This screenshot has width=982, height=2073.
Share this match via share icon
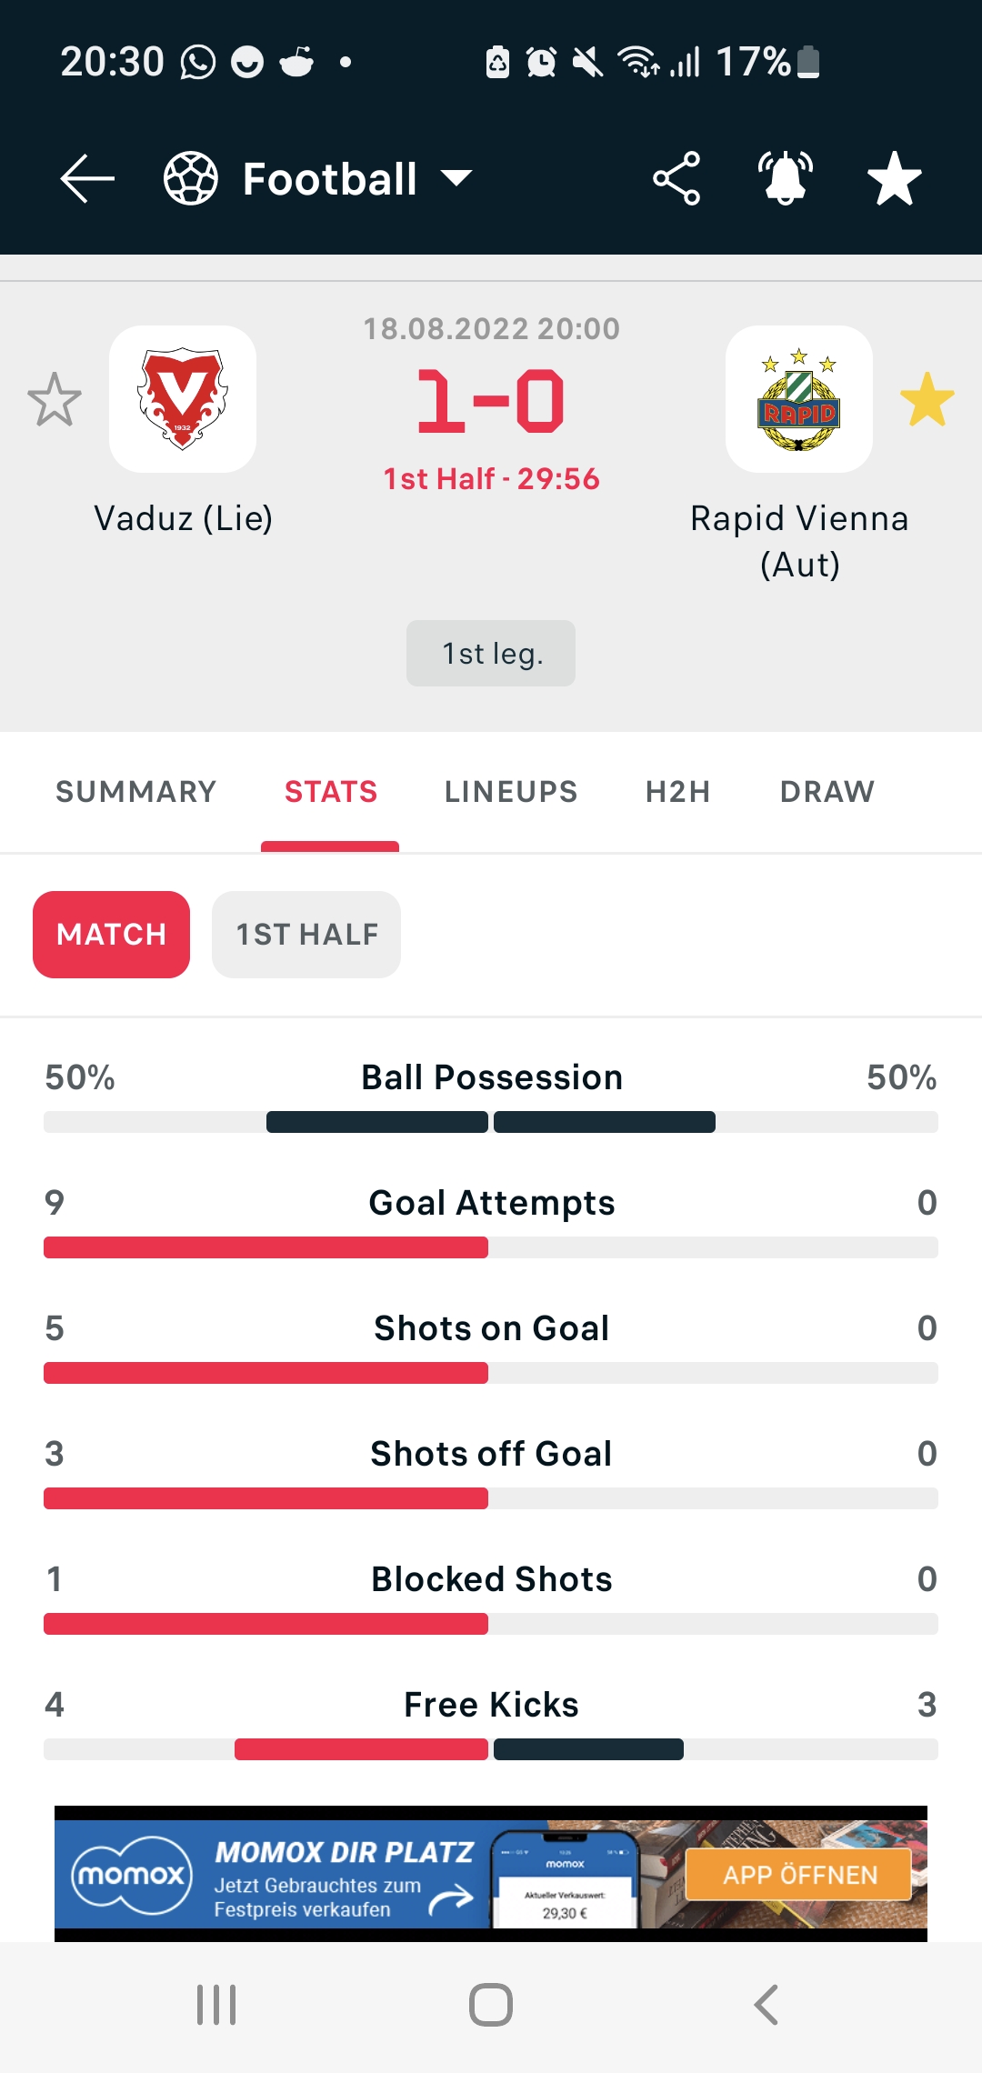coord(676,178)
